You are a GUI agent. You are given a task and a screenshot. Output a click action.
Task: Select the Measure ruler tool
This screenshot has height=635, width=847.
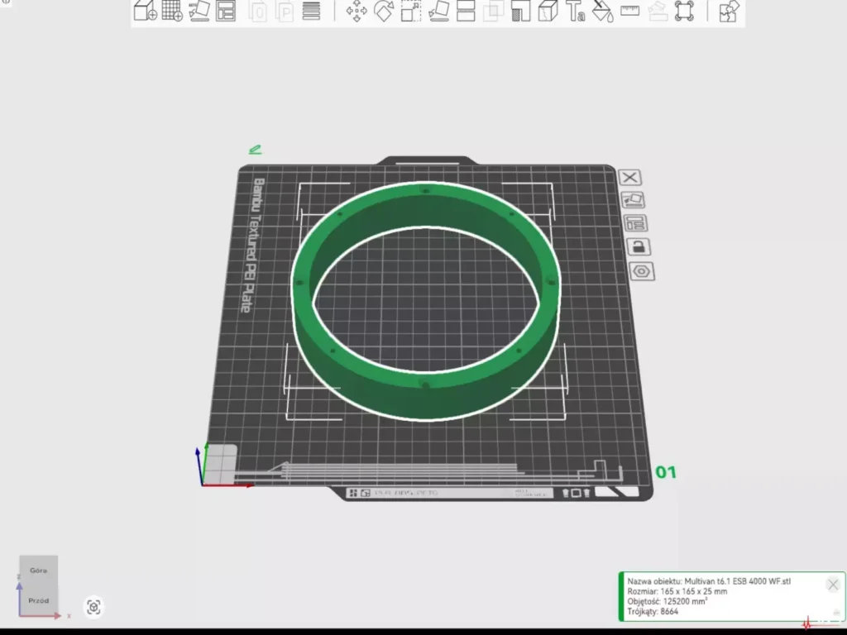tap(630, 11)
